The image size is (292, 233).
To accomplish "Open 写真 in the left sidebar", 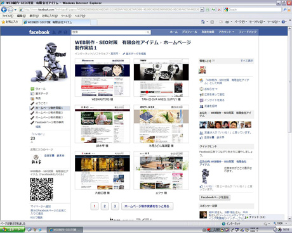I will 38,98.
